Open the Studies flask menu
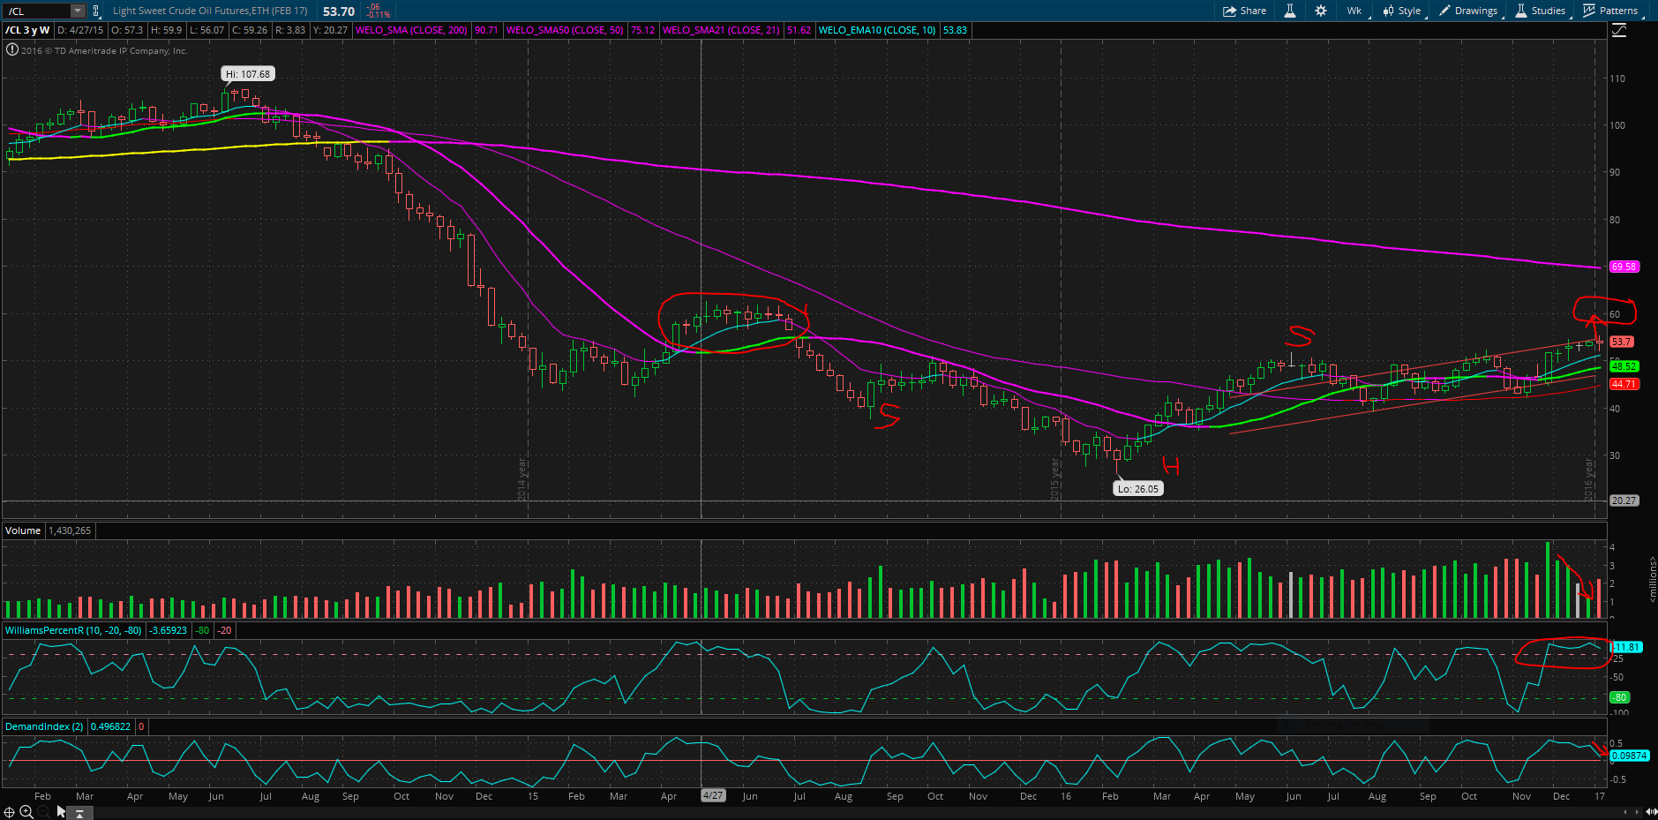Screen dimensions: 1658x820 (x=1541, y=11)
